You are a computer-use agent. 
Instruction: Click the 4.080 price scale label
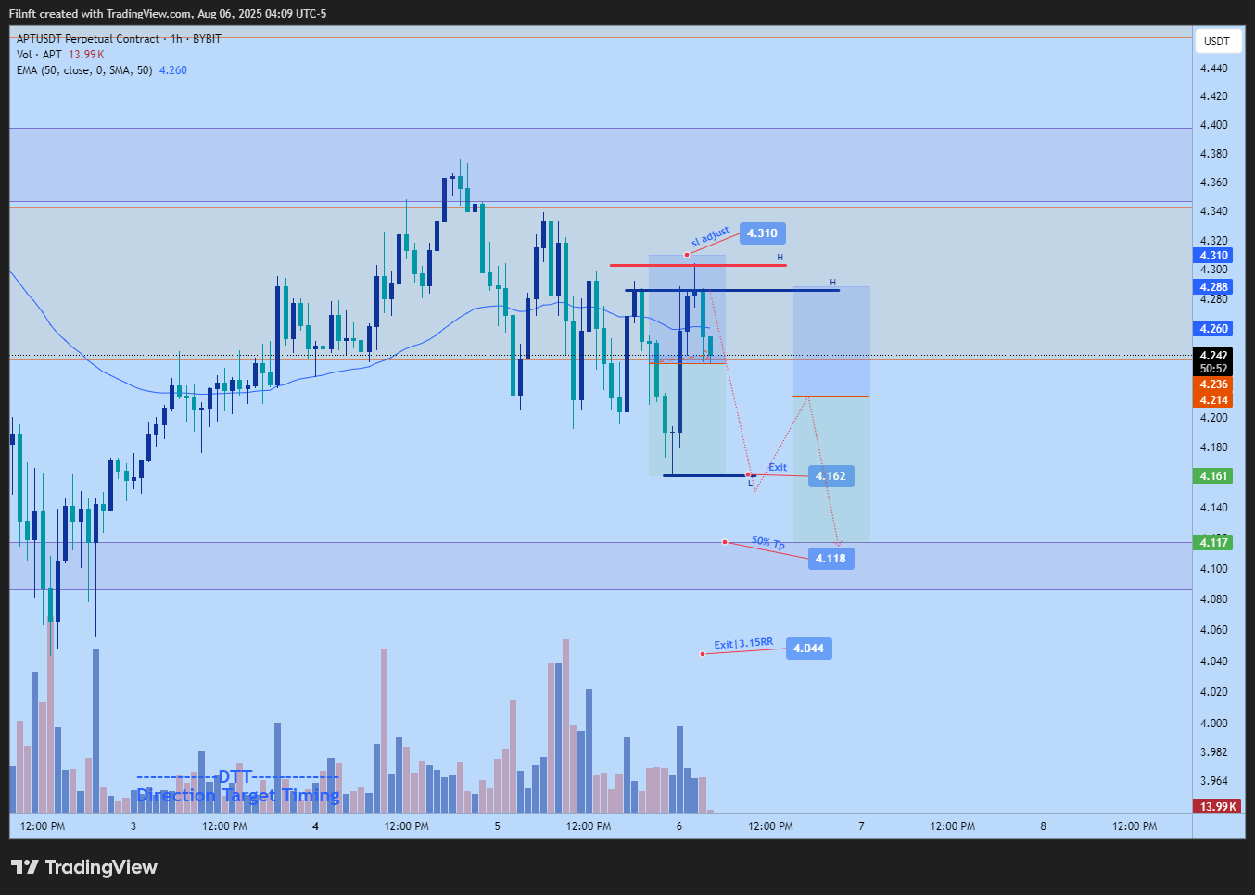(1213, 599)
